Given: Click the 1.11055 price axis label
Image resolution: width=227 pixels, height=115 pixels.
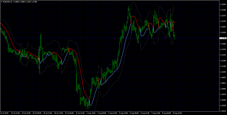Looking at the screenshot, I should click(x=223, y=72).
